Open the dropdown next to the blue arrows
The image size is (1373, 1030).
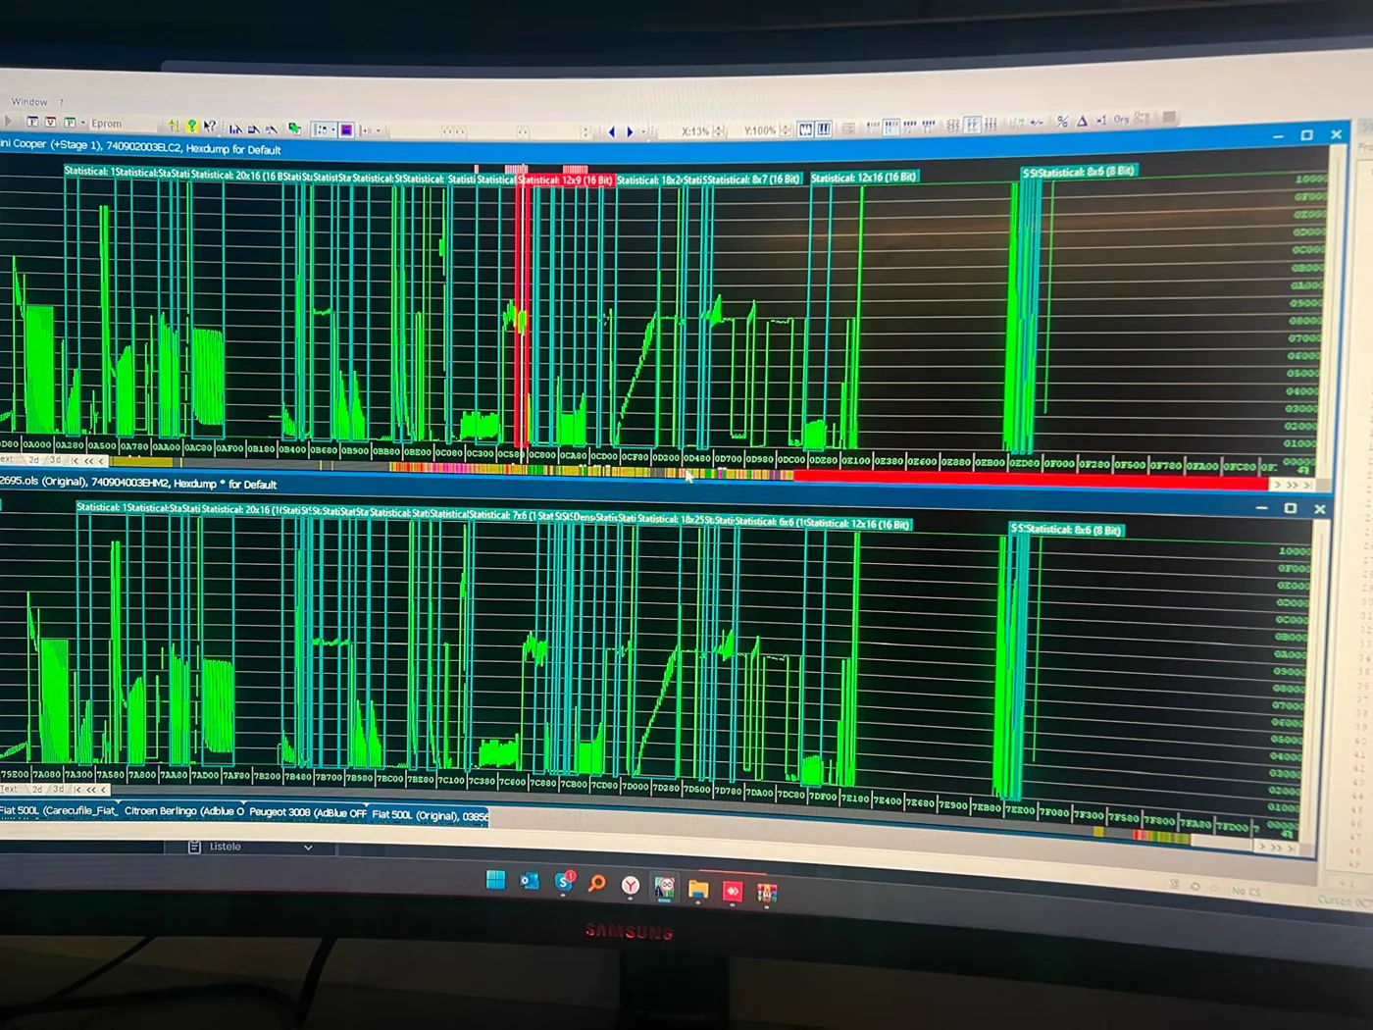(x=643, y=131)
